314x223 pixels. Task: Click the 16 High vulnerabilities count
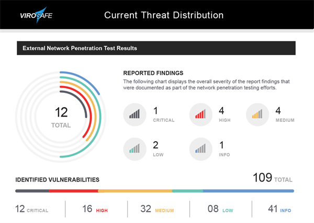(95, 209)
